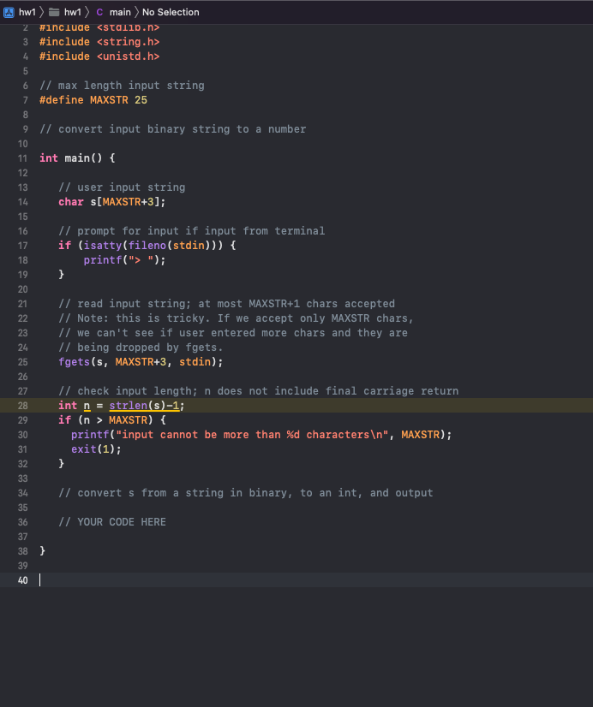
Task: Click the printf("> ") statement
Action: tap(124, 260)
